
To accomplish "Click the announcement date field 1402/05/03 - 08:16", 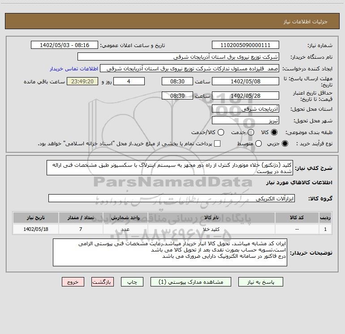I will pos(65,45).
